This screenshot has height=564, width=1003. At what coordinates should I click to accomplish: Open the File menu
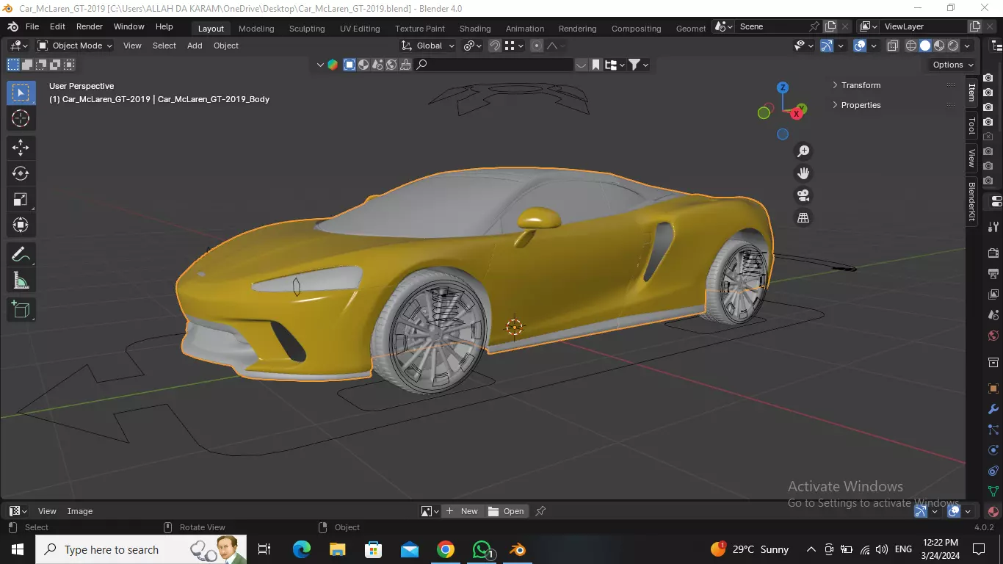32,26
